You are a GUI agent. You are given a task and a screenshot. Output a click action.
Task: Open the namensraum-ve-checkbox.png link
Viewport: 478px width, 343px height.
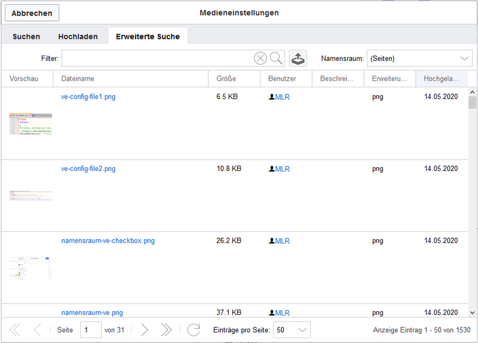(x=108, y=241)
